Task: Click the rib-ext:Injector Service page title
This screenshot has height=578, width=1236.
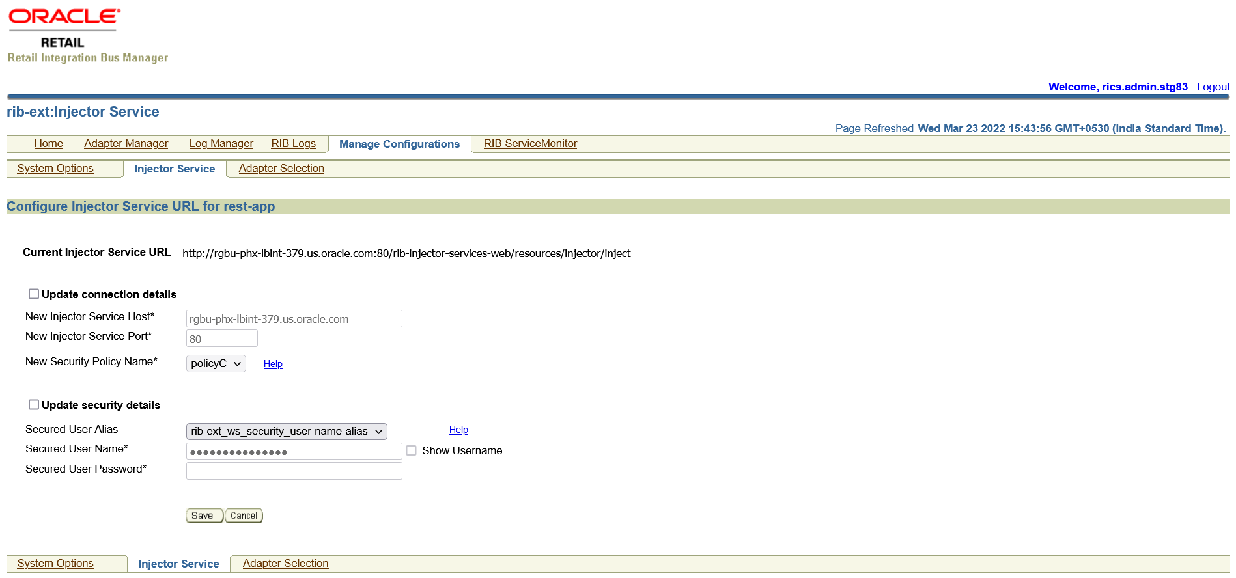Action: tap(83, 111)
